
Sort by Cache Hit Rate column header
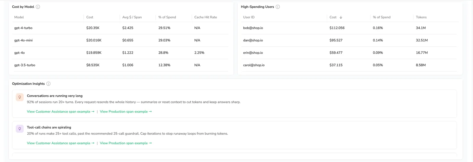coord(205,17)
